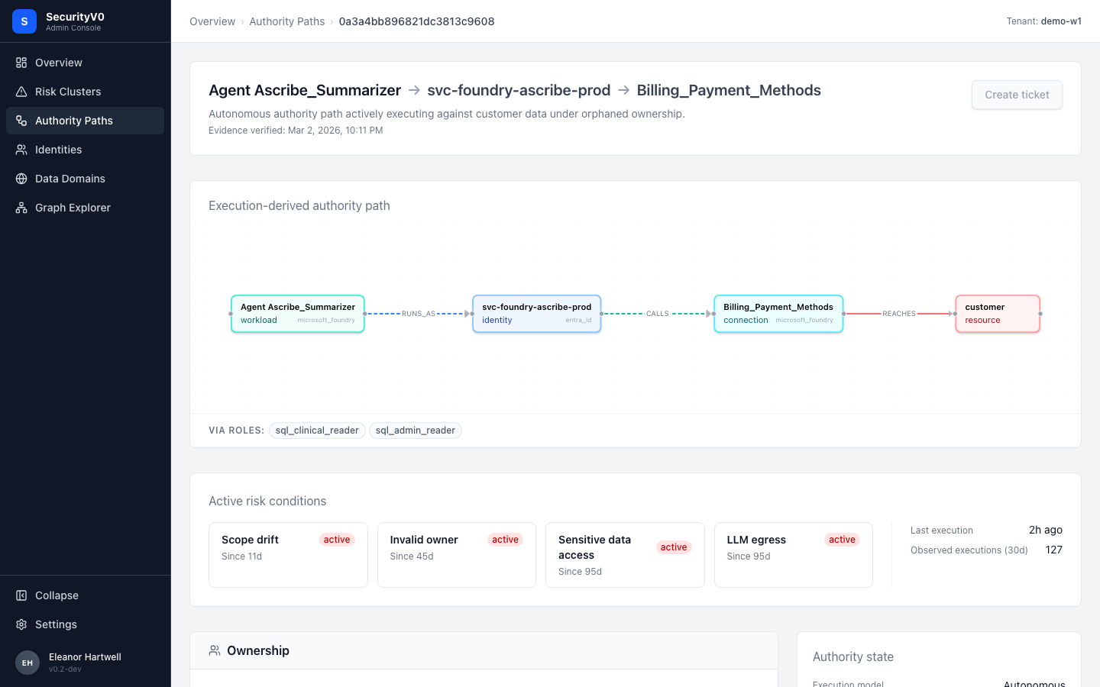Click the Graph Explorer network icon

pyautogui.click(x=21, y=208)
